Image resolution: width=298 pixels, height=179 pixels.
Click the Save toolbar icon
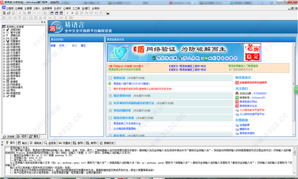13,13
